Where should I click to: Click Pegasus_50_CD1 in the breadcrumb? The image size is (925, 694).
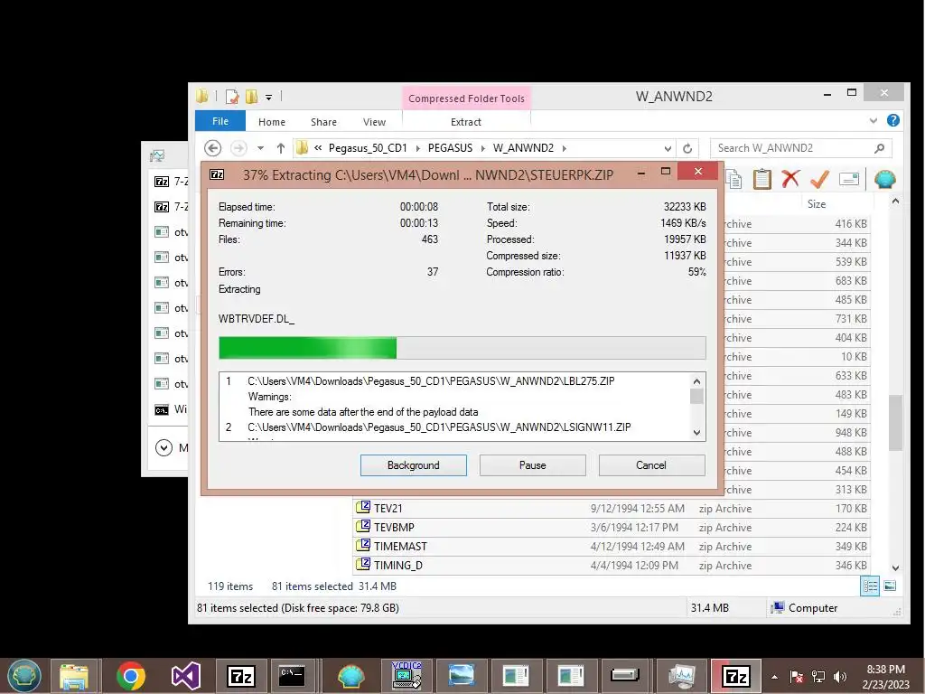click(368, 148)
